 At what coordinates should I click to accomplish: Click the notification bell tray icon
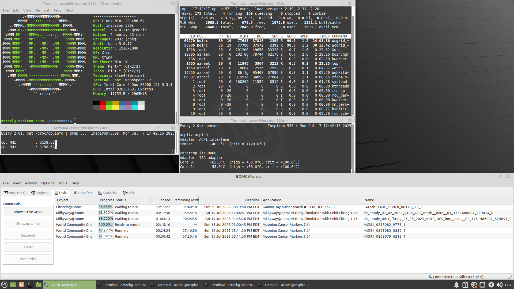point(456,285)
